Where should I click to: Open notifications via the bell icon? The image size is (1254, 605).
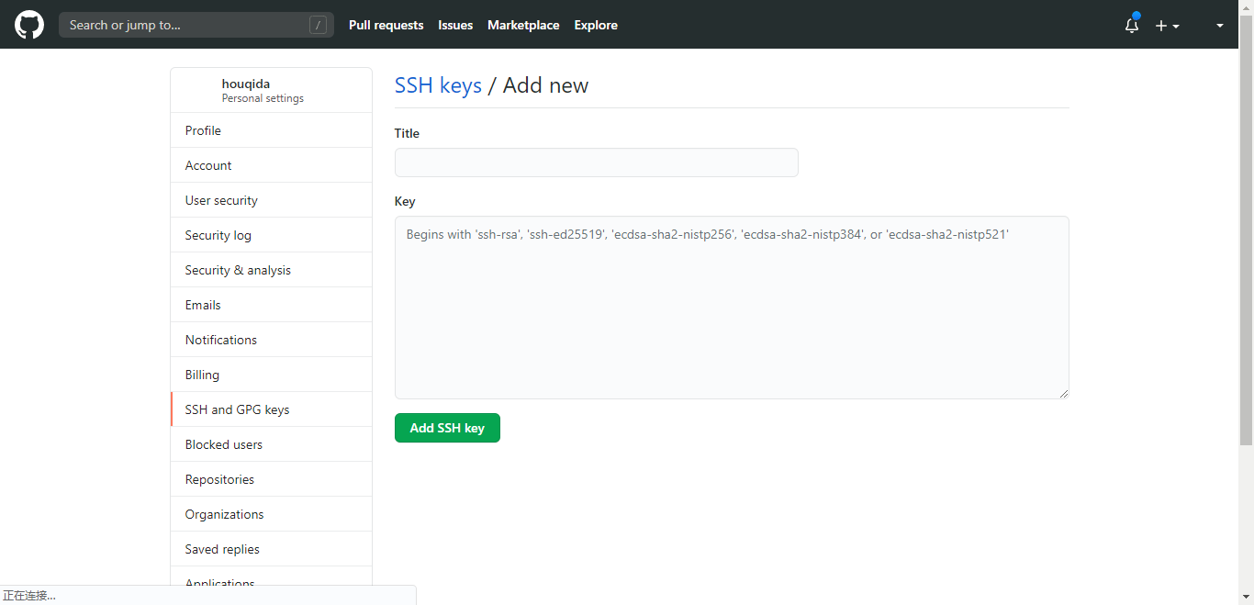1131,27
